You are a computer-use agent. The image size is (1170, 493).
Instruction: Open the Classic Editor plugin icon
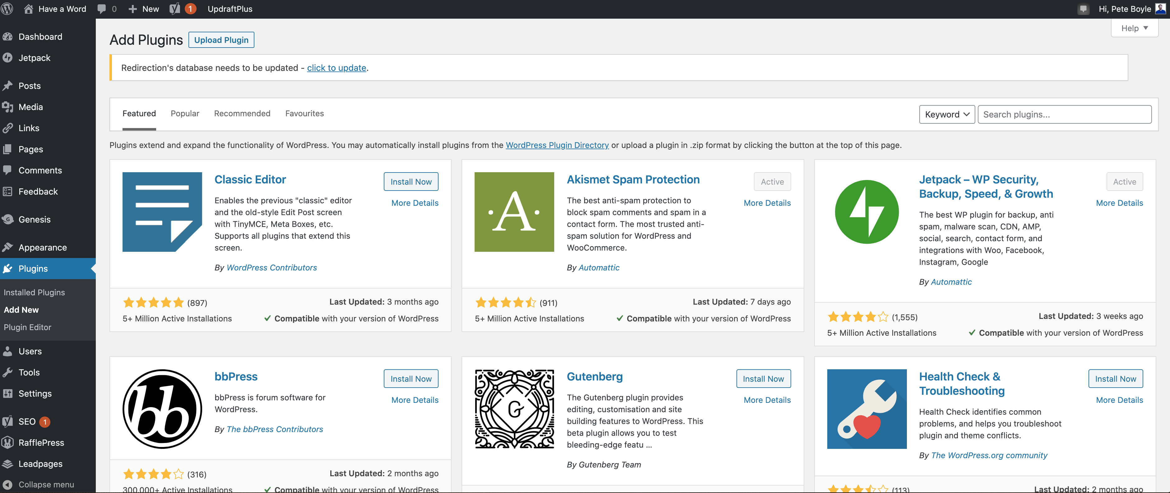tap(162, 212)
